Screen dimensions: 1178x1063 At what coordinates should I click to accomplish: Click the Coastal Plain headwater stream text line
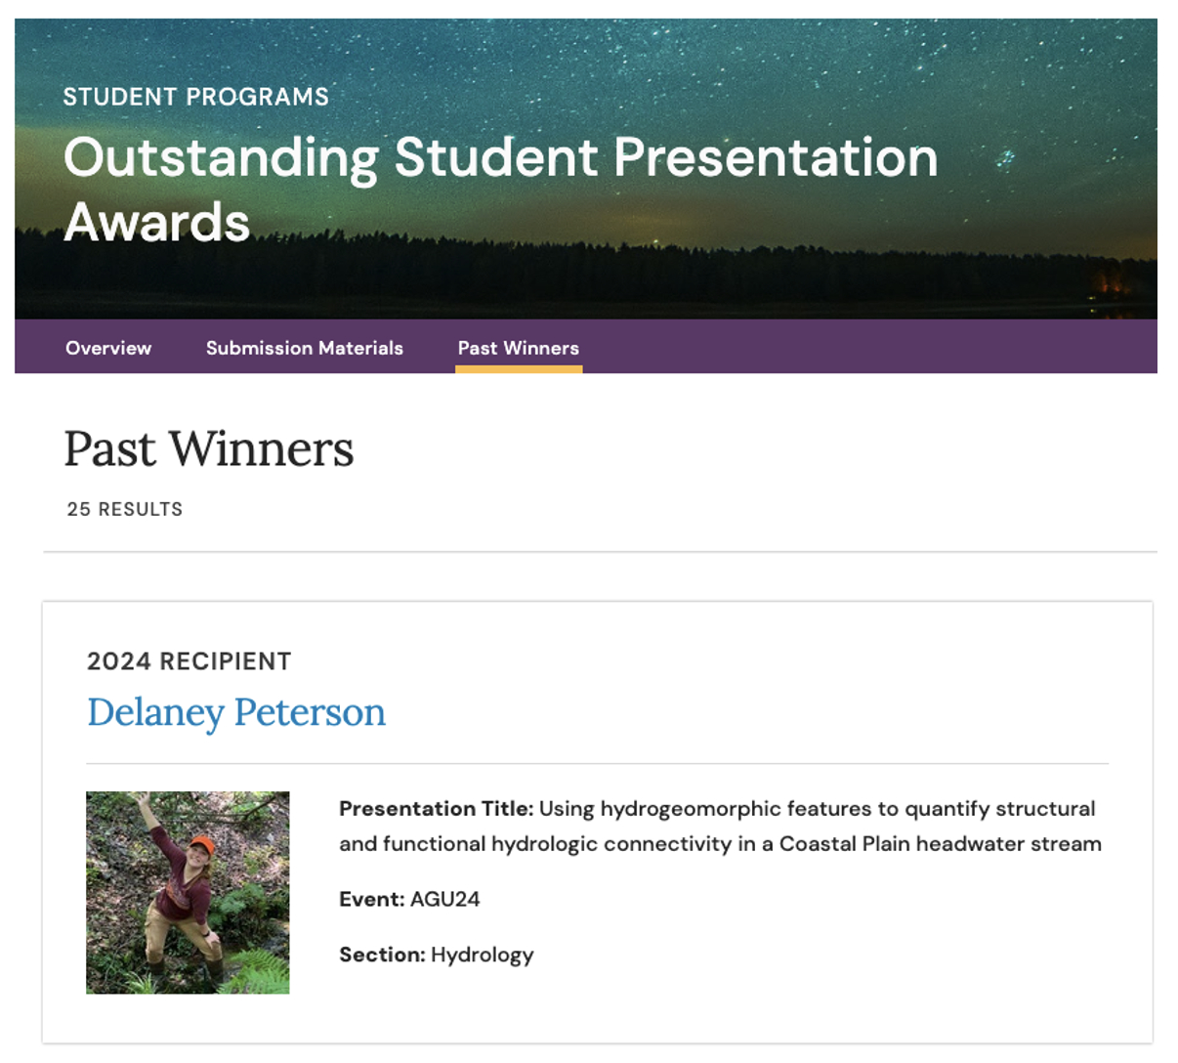click(720, 844)
